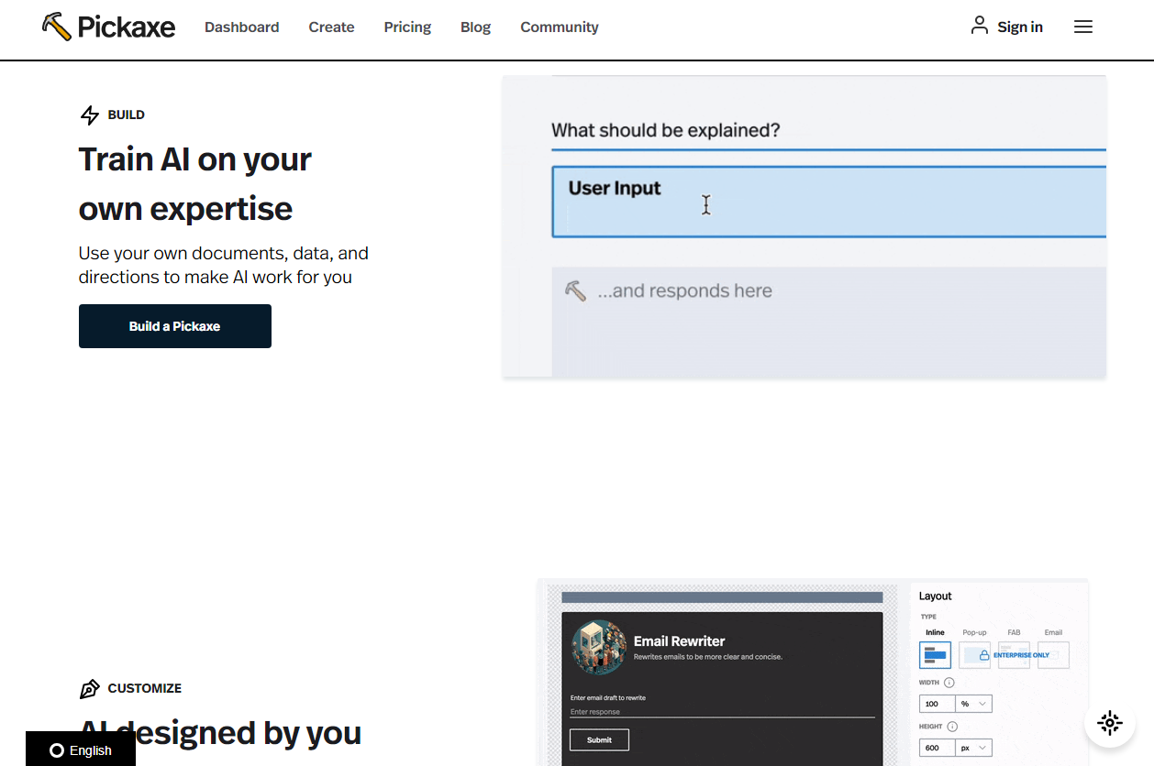Screen dimensions: 1154x766
Task: Click the 'Rewrites emails to be more clear' subtitle
Action: (708, 657)
